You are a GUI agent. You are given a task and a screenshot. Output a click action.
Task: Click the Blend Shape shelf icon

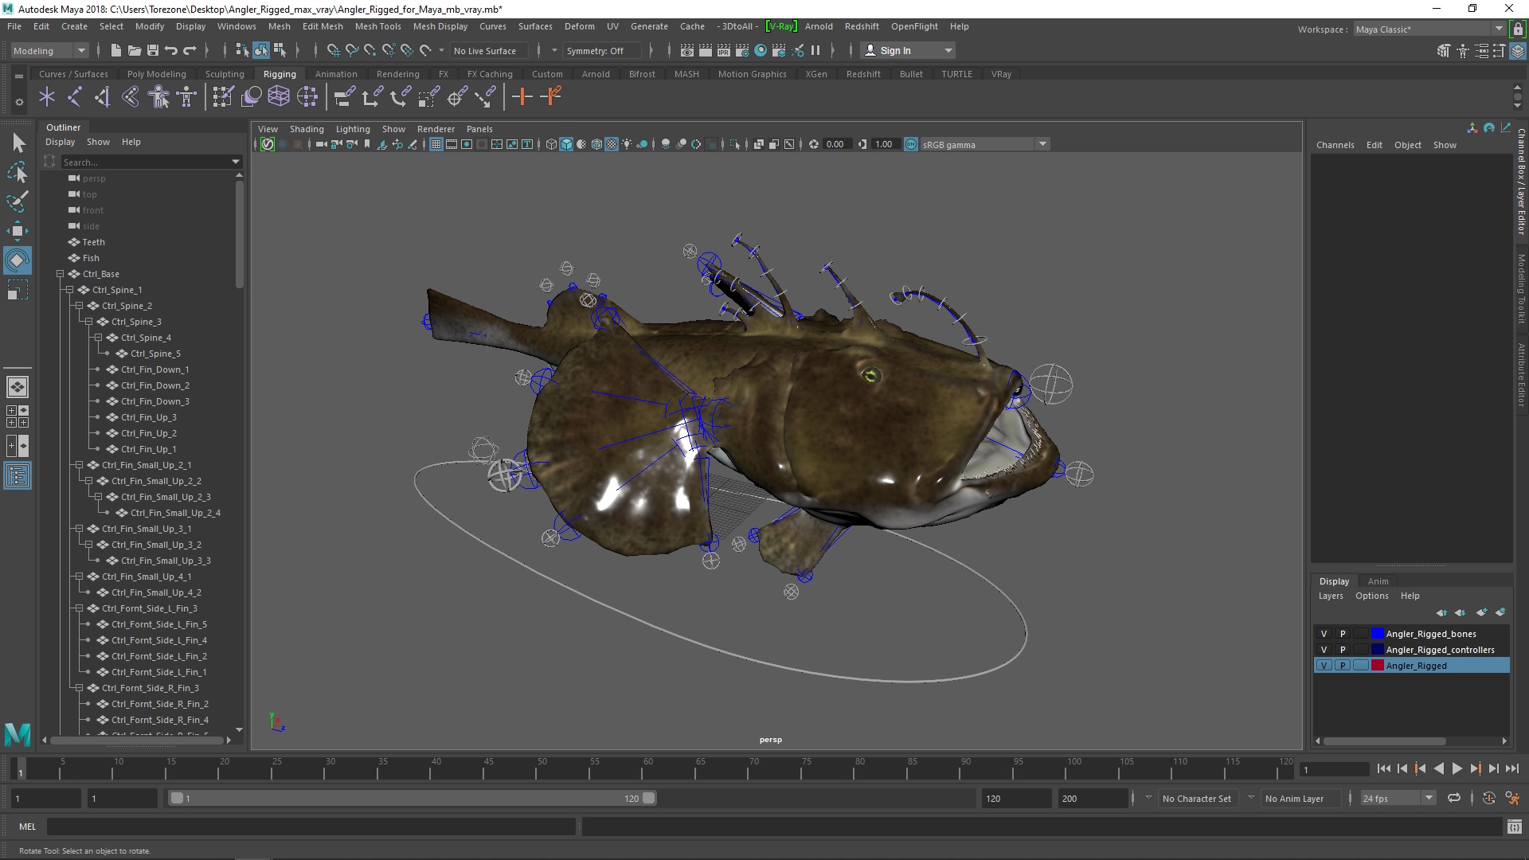click(251, 97)
